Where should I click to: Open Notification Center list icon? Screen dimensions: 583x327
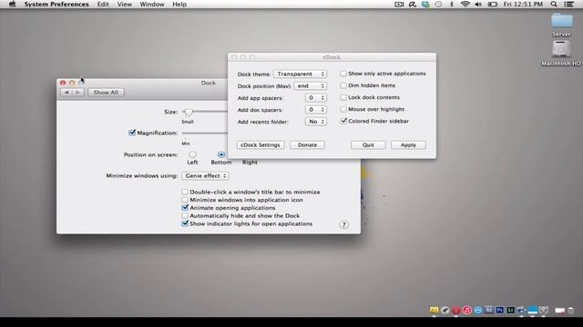tap(568, 5)
